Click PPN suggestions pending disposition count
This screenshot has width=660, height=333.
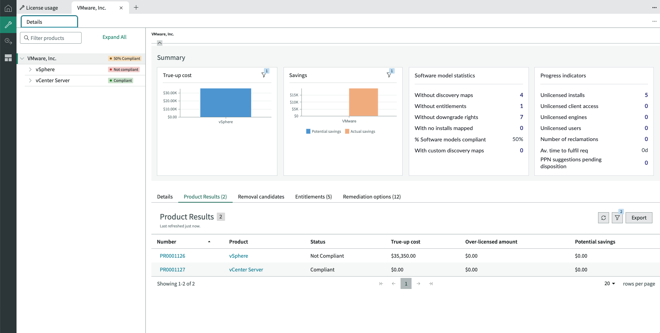tap(646, 163)
